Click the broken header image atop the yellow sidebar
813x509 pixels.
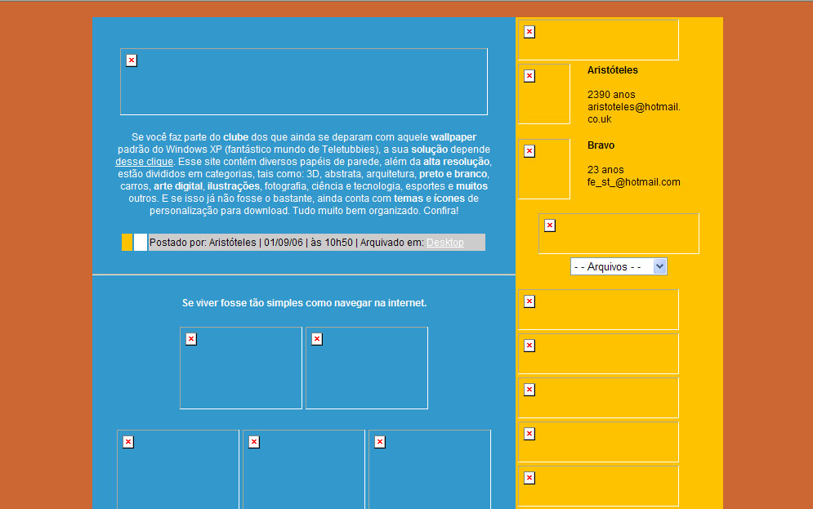598,40
